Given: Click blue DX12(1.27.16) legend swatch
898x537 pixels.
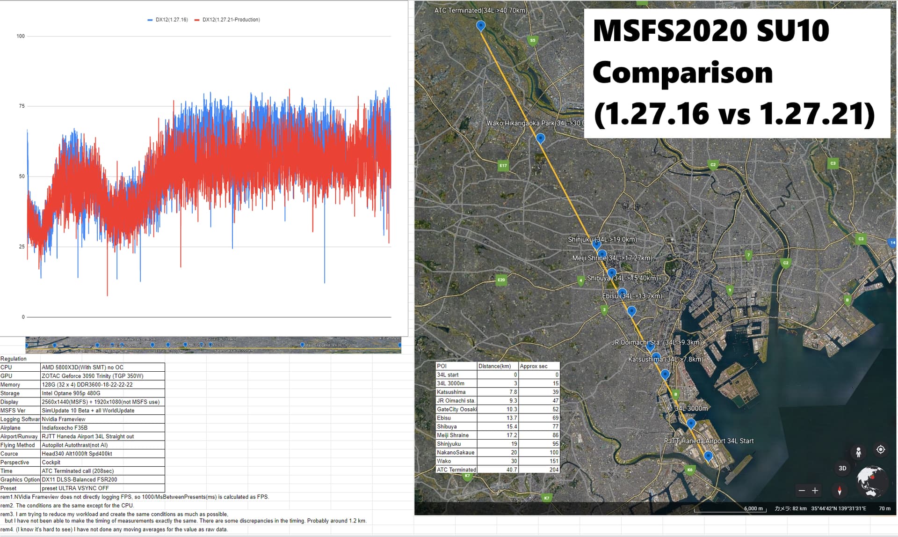Looking at the screenshot, I should (150, 20).
